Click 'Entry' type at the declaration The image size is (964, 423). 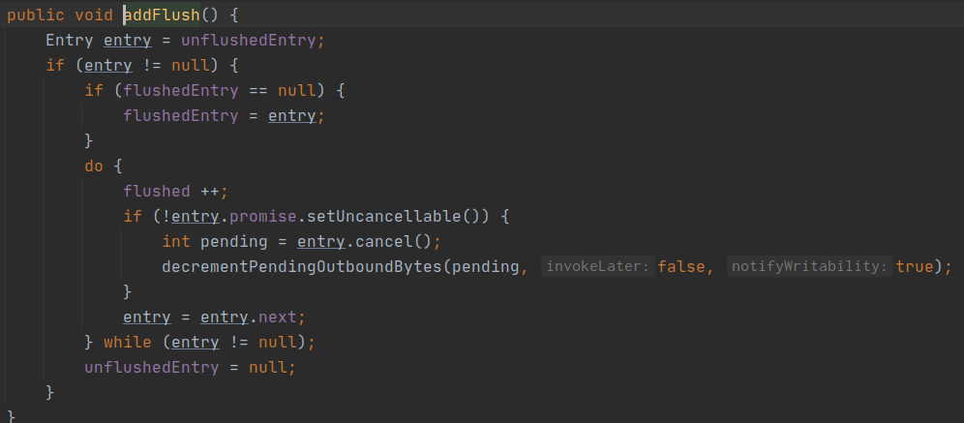coord(70,41)
